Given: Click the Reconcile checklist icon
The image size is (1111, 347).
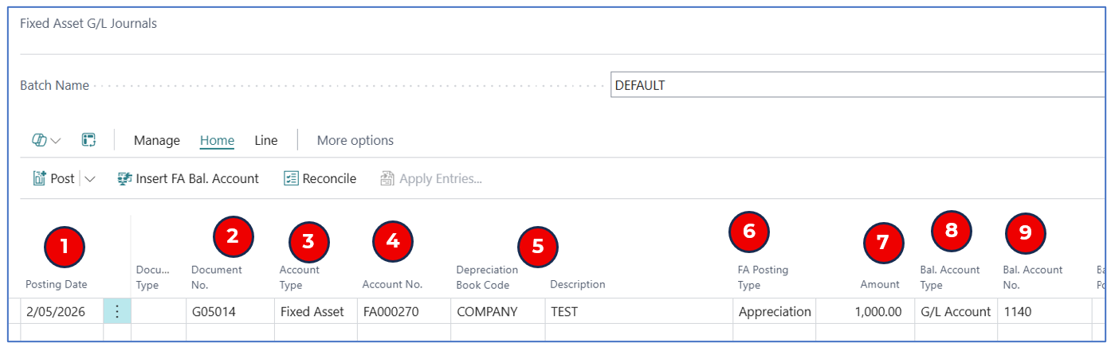Looking at the screenshot, I should [x=291, y=179].
